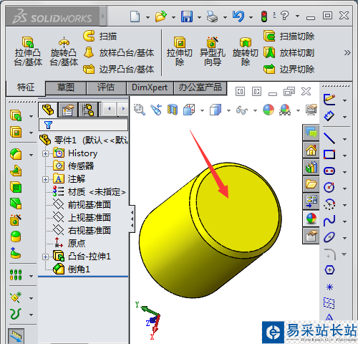Open the FeatureManager design tree tab
Screen dimensions: 358x344
tap(48, 110)
